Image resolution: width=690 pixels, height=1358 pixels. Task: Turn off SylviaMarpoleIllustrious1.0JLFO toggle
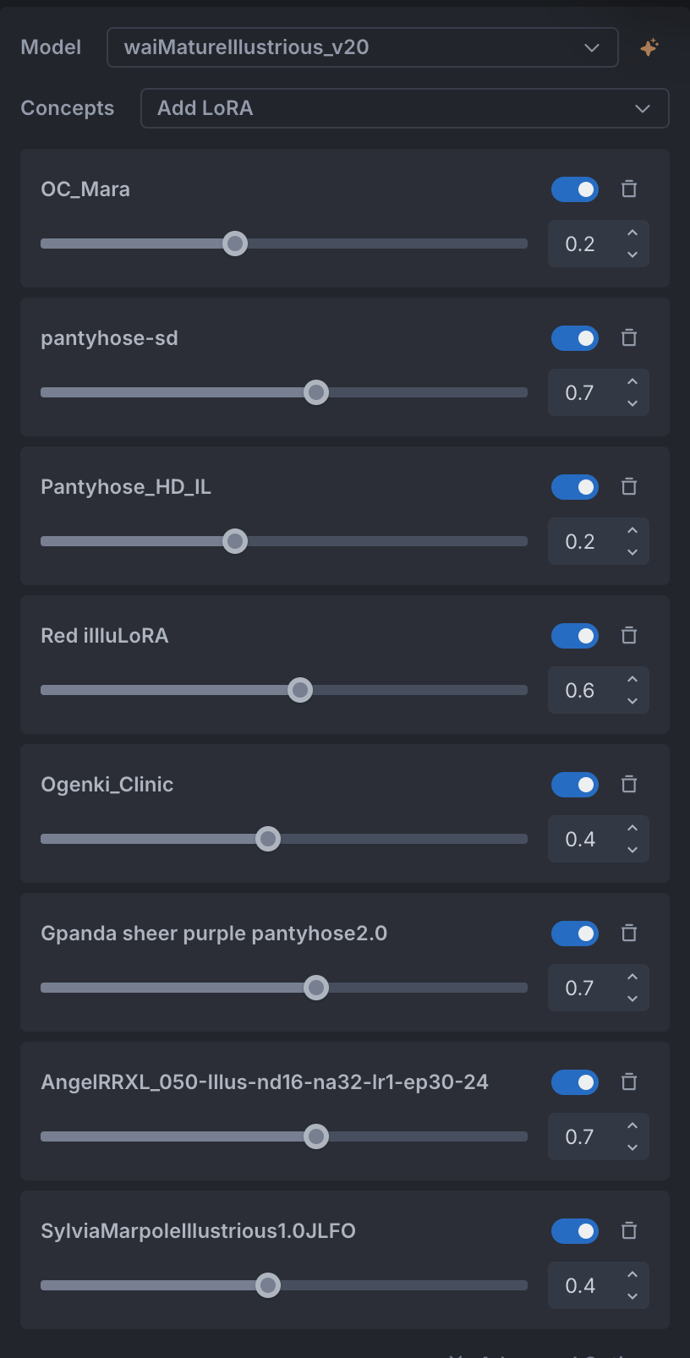click(x=575, y=1231)
